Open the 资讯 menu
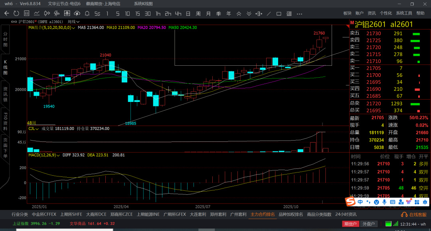 point(372,13)
